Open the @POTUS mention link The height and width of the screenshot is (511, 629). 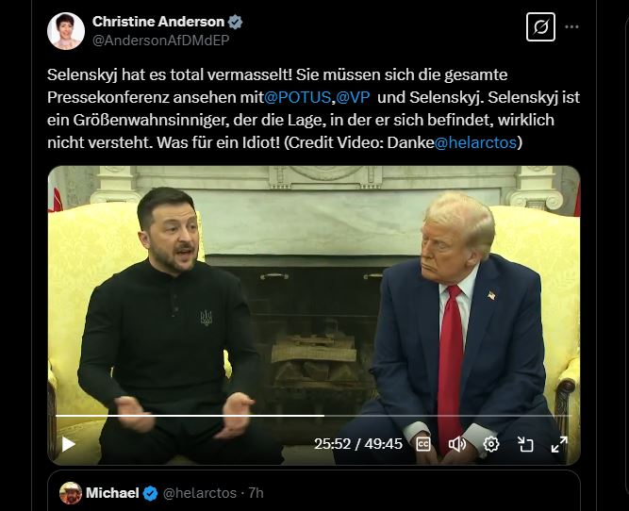(x=297, y=97)
